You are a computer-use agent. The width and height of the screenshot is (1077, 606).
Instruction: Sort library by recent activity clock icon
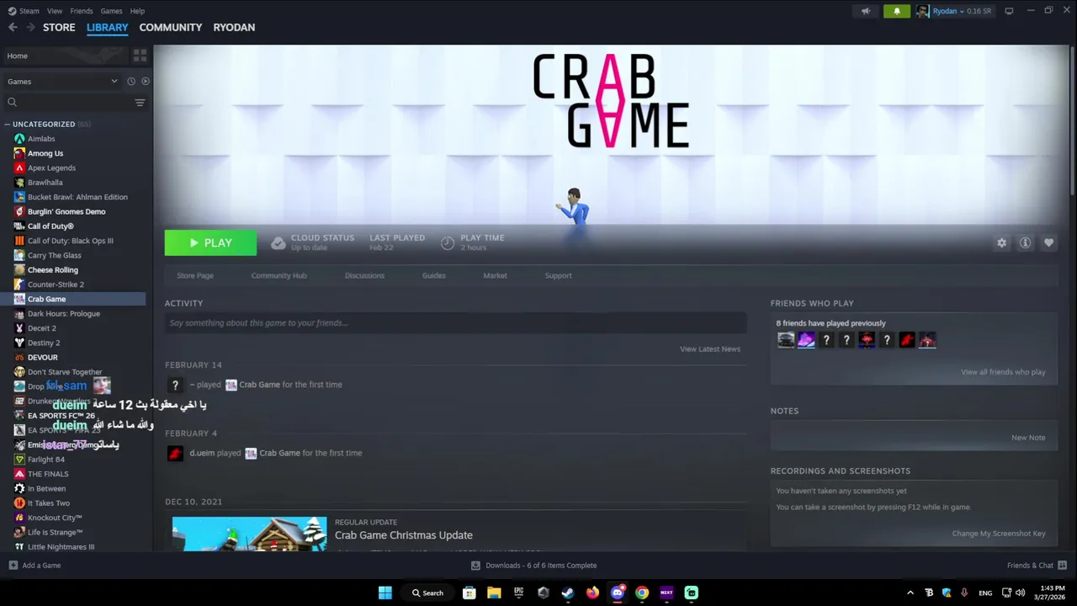pyautogui.click(x=131, y=82)
